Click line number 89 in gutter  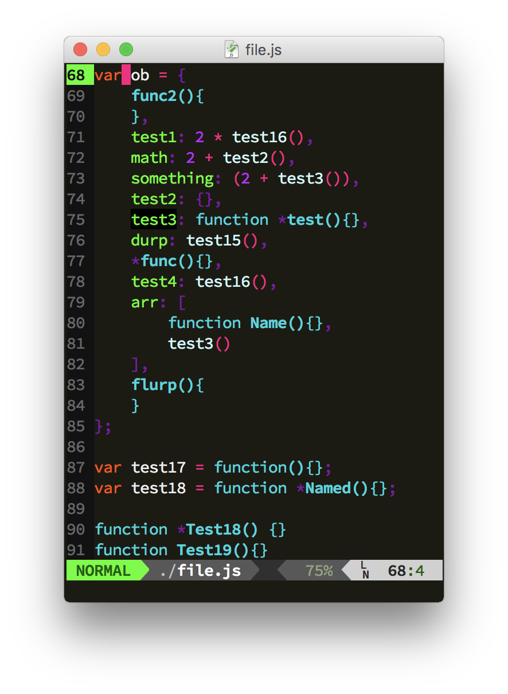pos(76,509)
